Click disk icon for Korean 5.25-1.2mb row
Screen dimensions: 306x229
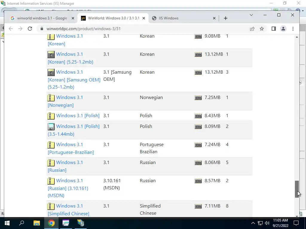(51, 55)
